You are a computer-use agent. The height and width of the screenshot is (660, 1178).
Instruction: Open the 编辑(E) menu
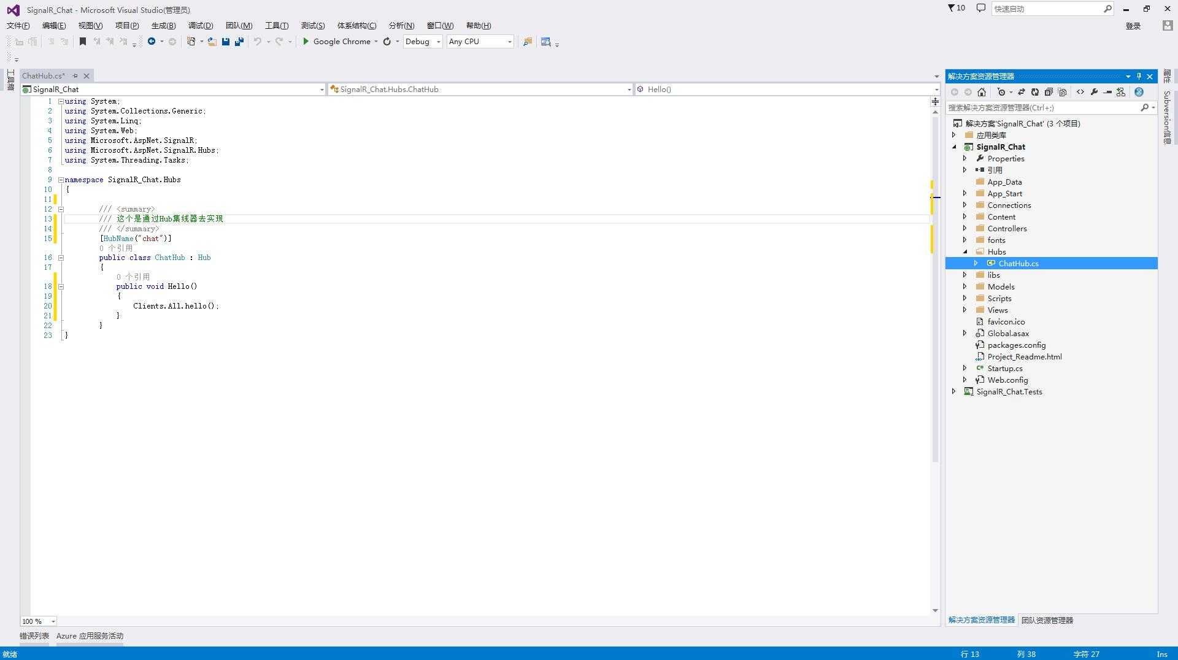coord(54,26)
